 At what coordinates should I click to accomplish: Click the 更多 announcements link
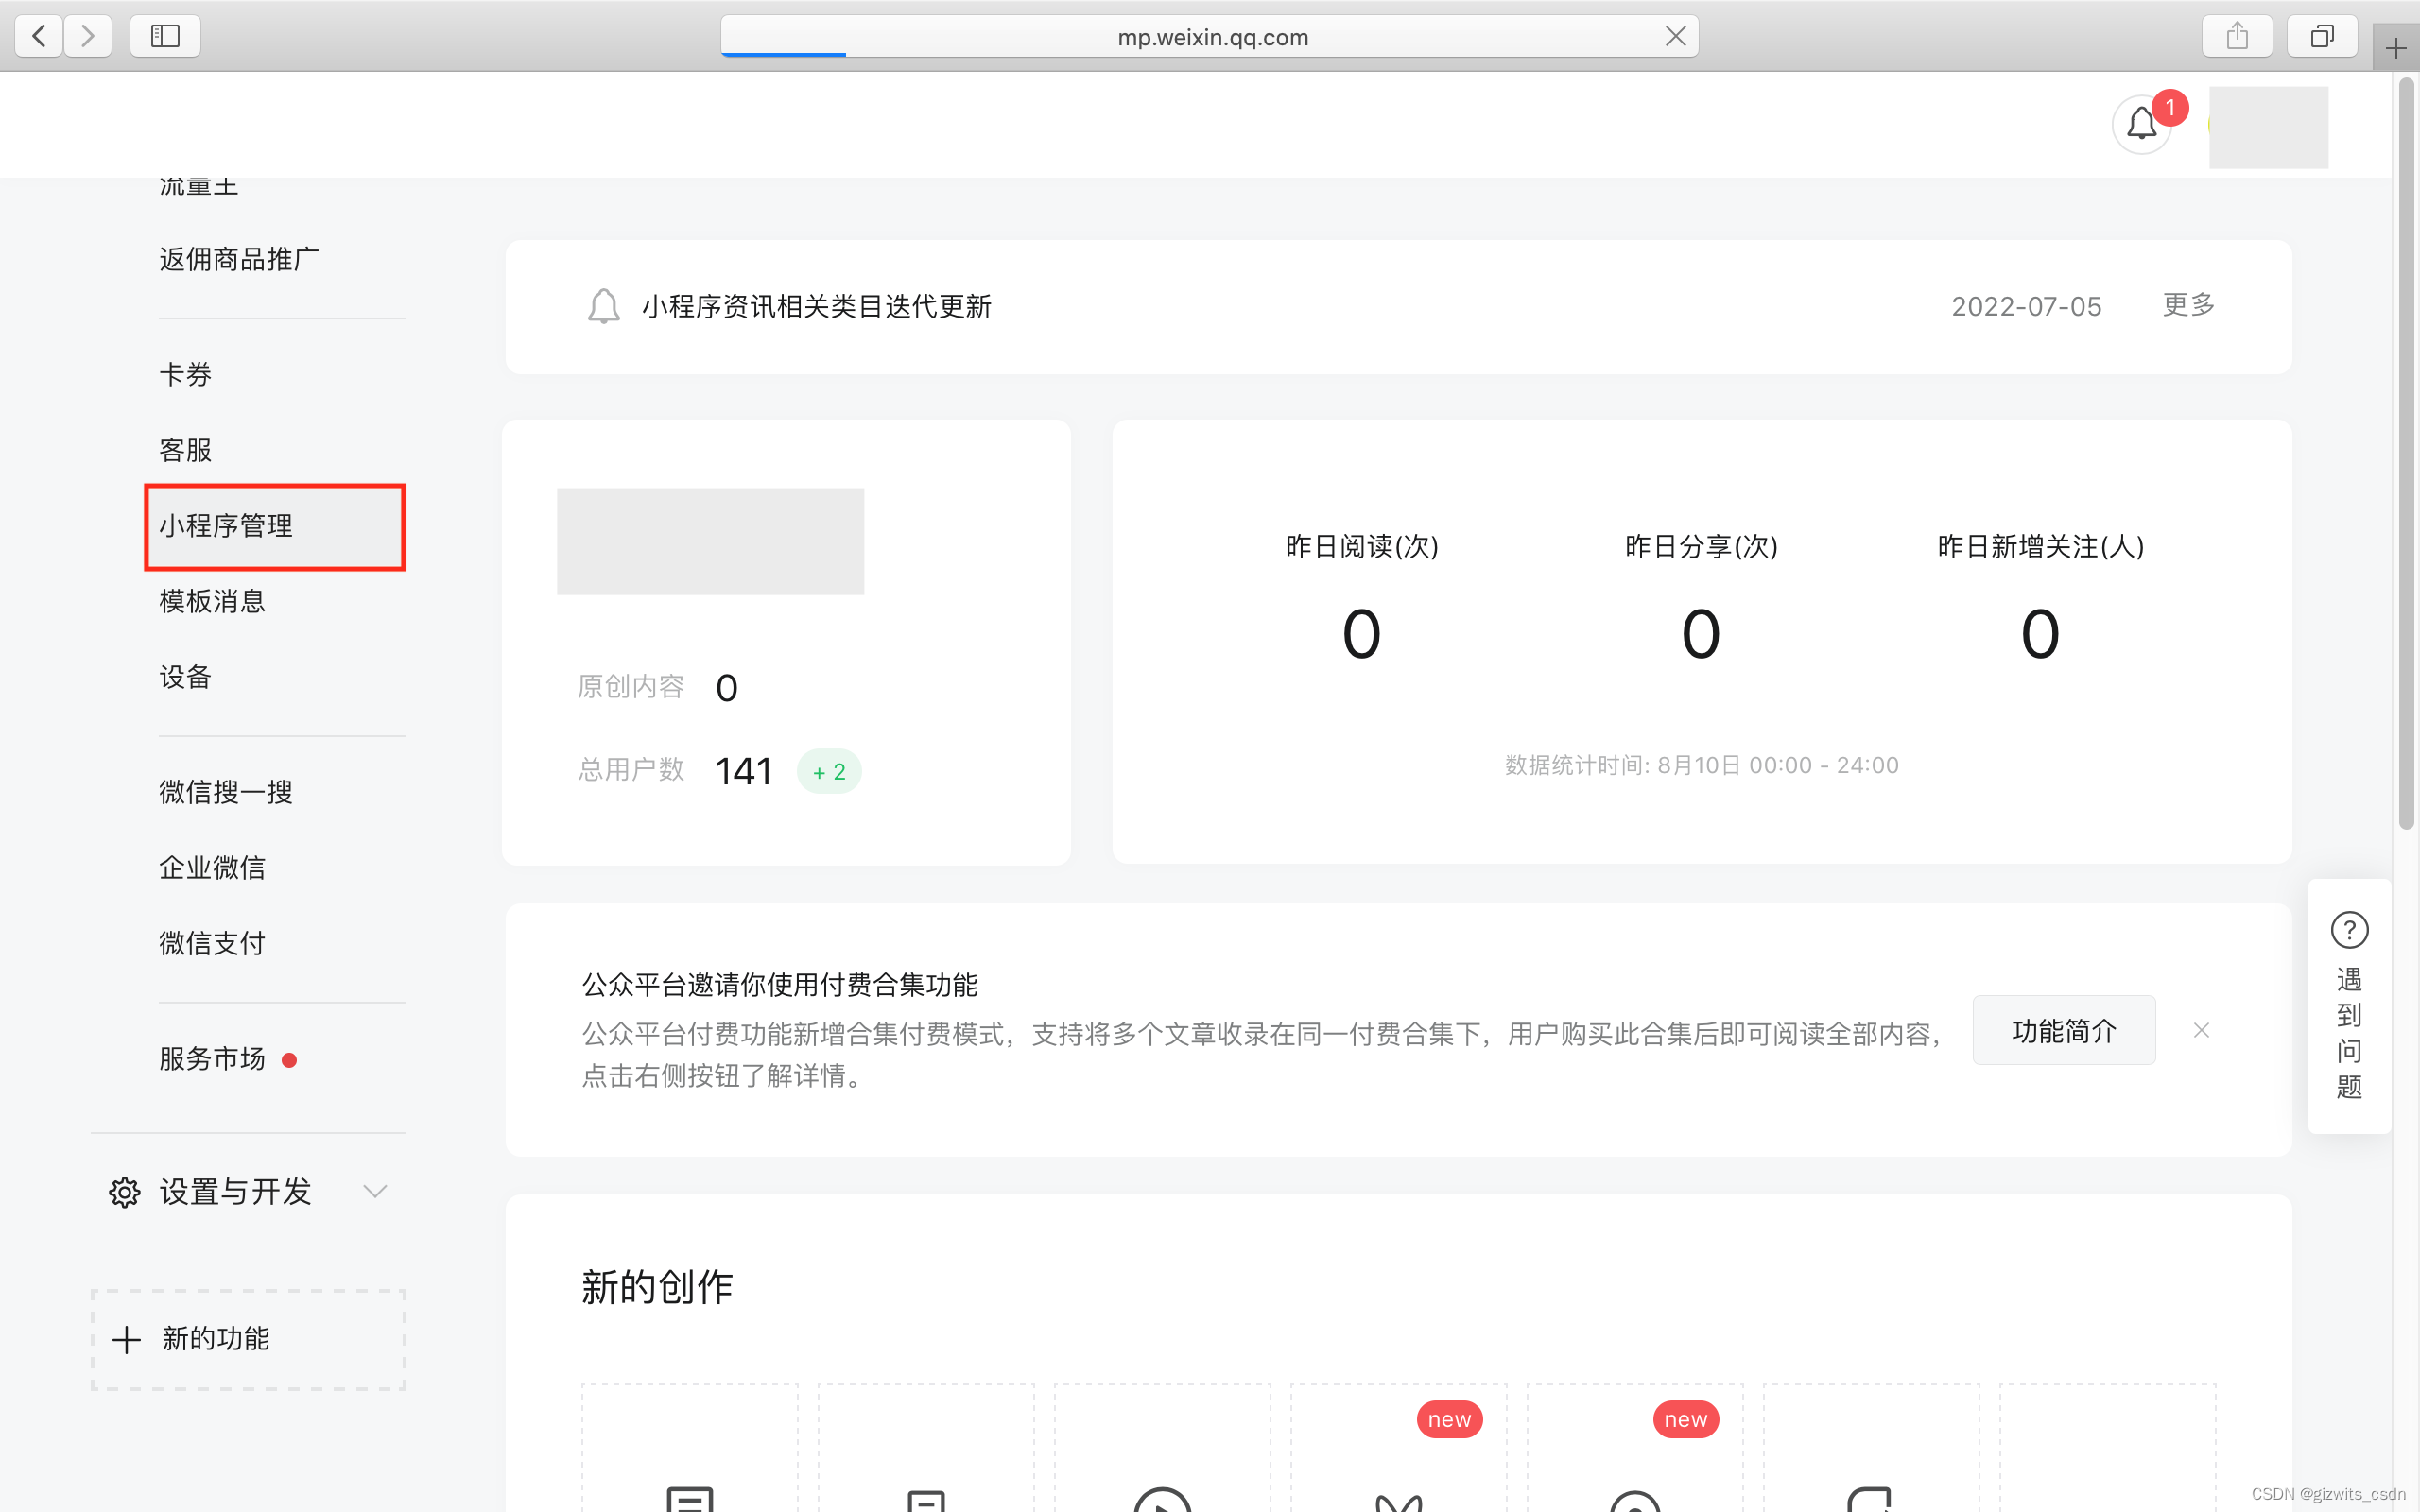pyautogui.click(x=2188, y=305)
